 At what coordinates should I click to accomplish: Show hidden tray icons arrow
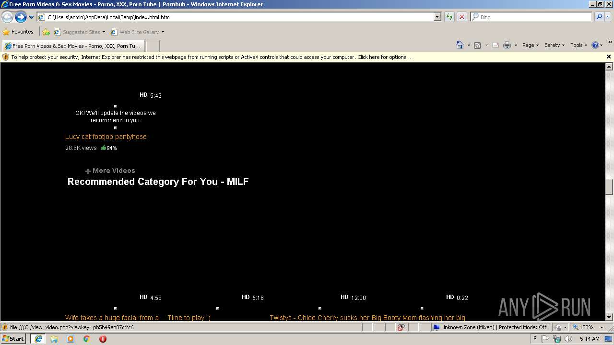[x=535, y=339]
